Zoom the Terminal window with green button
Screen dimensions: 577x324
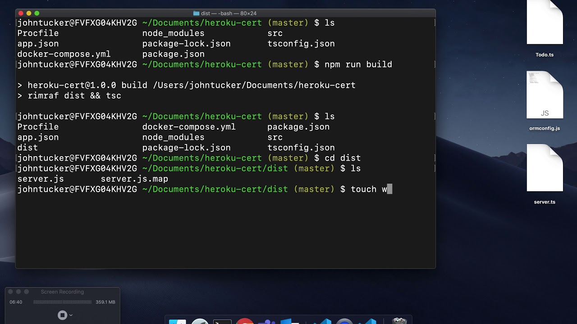37,13
